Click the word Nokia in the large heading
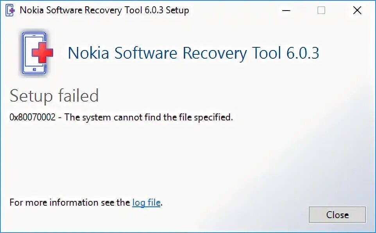 pos(88,53)
